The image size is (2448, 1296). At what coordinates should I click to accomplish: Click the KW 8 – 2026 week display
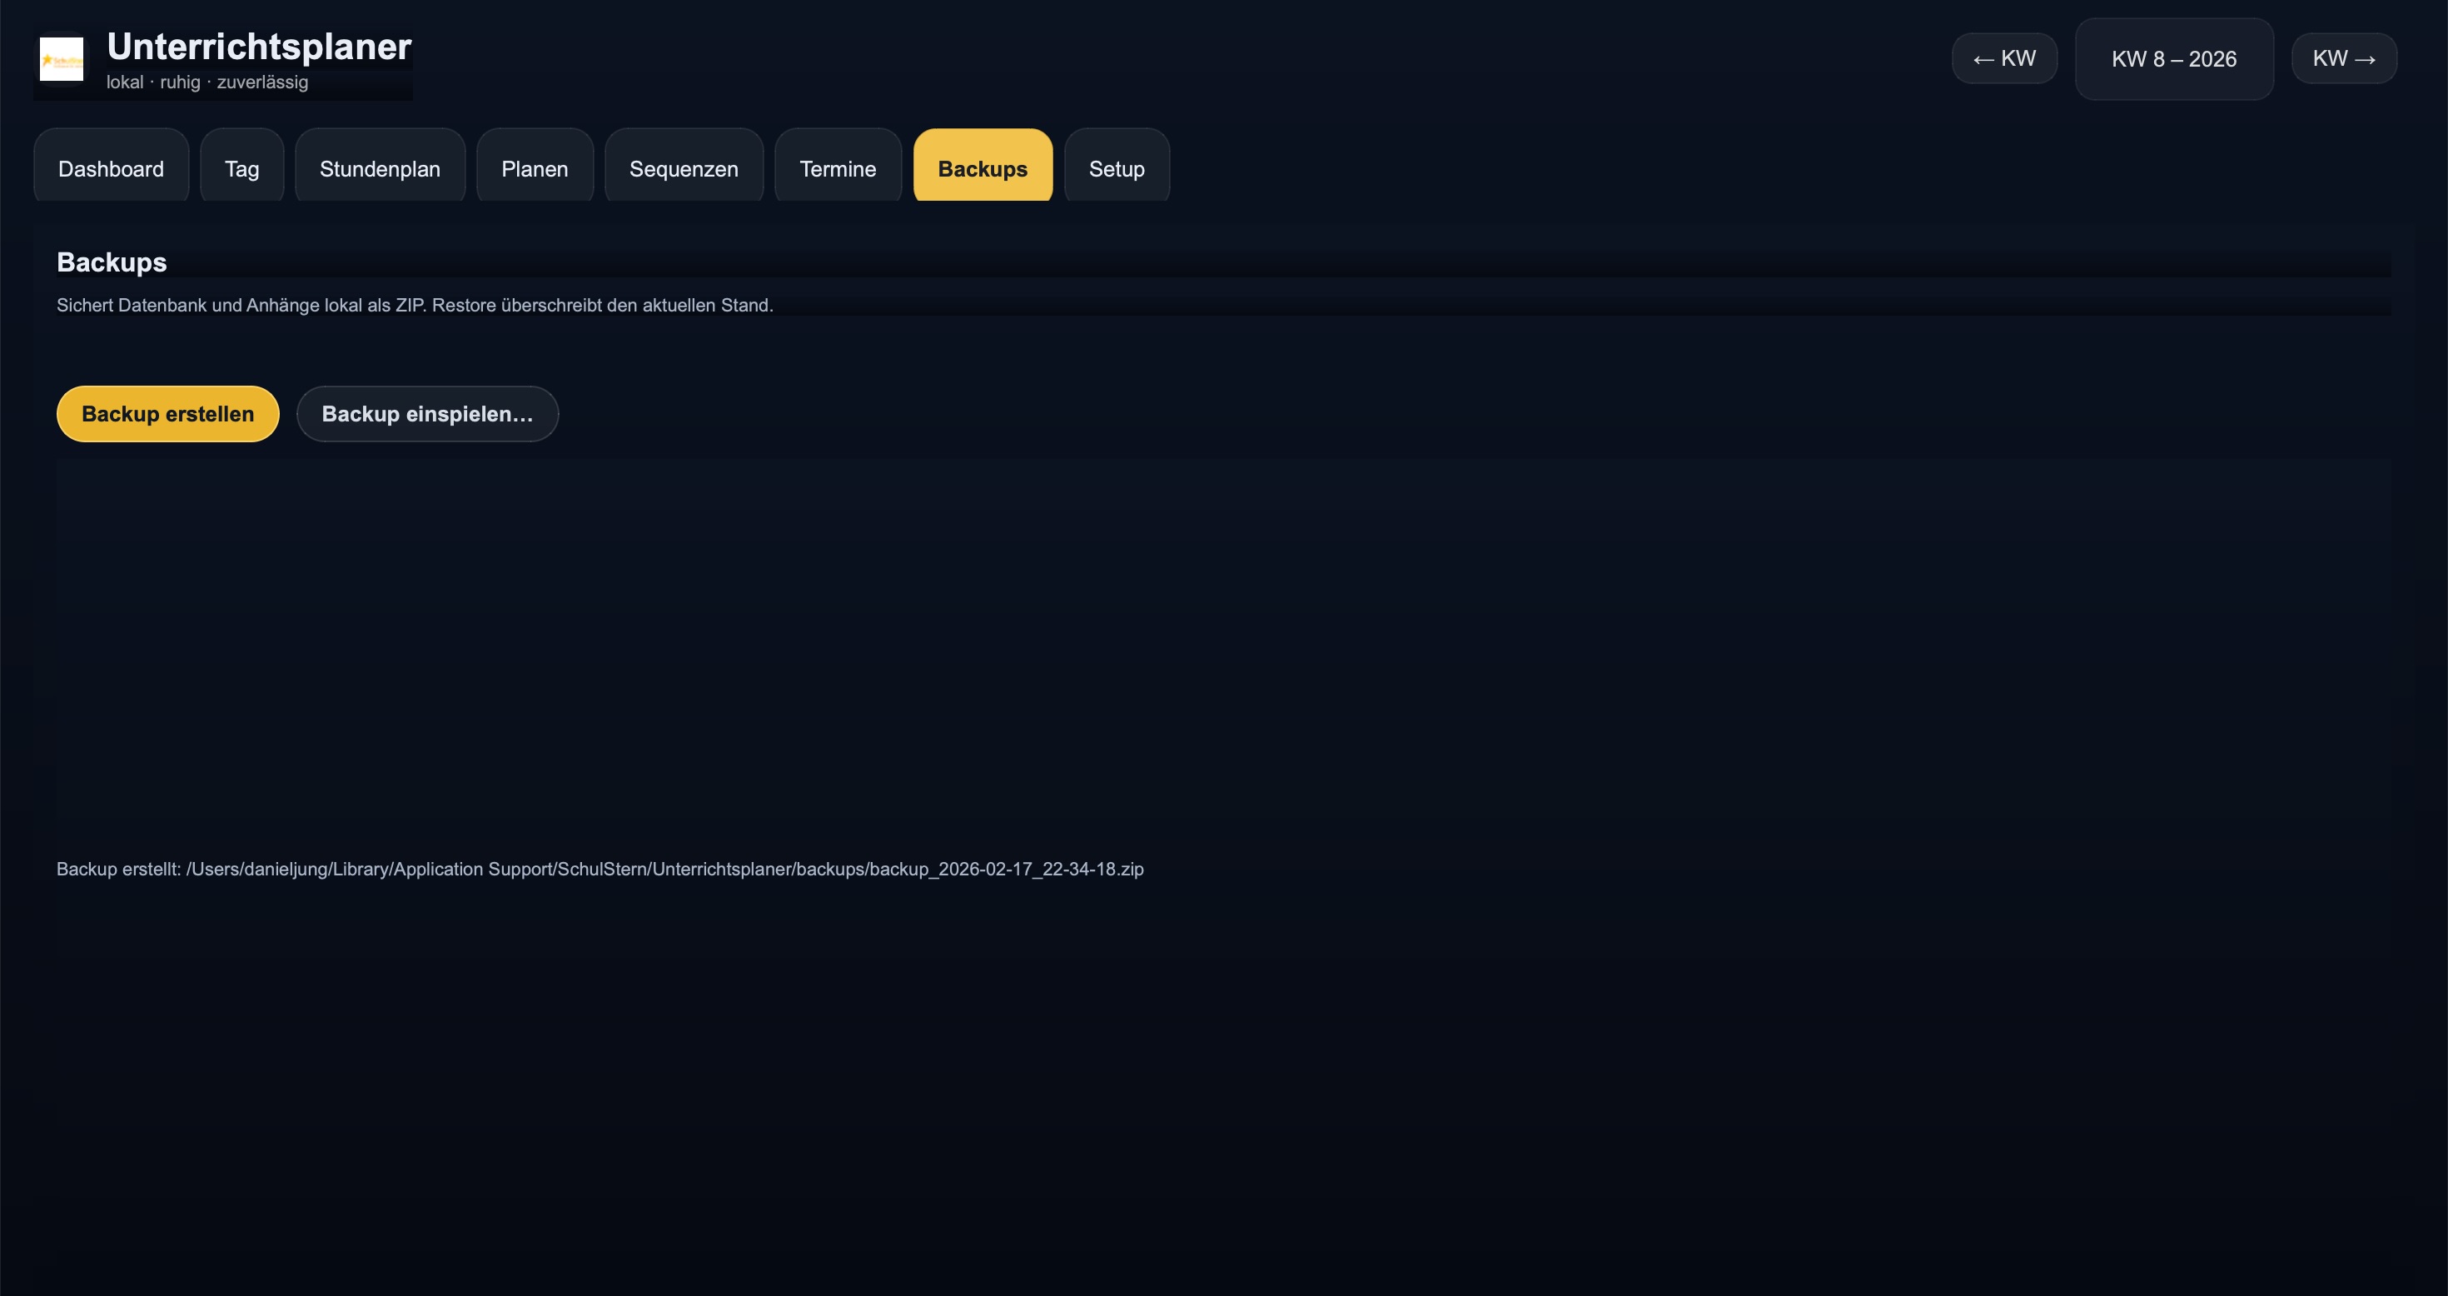tap(2173, 59)
